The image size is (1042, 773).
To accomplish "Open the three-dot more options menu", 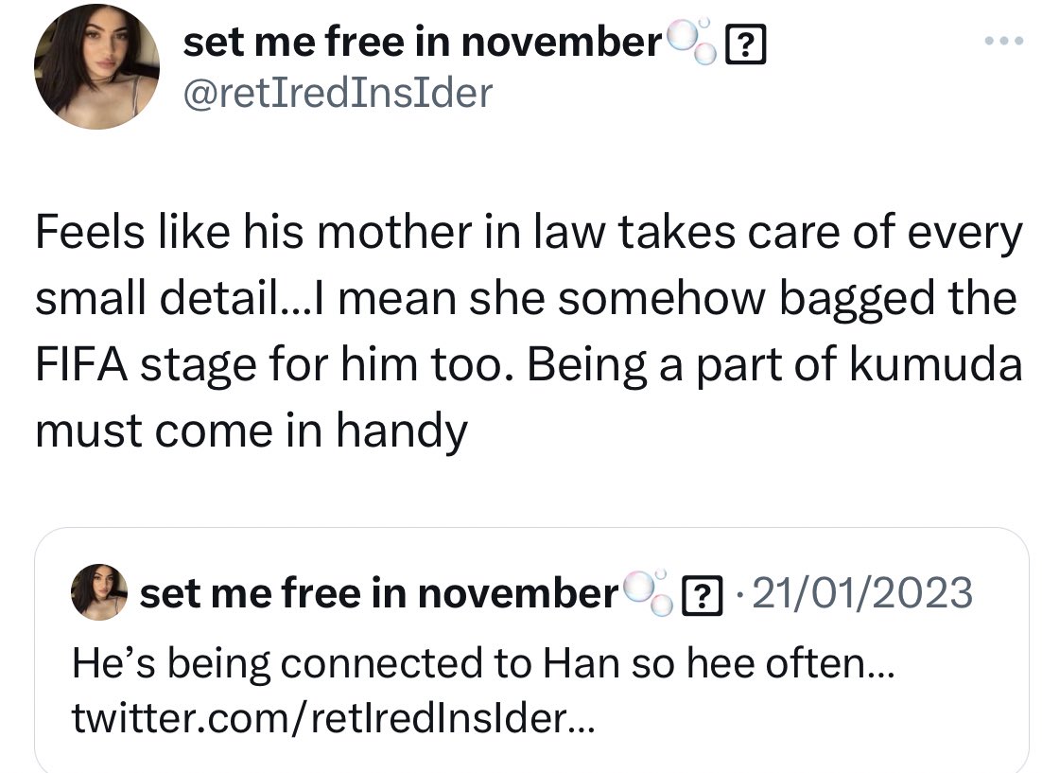I will tap(1004, 42).
